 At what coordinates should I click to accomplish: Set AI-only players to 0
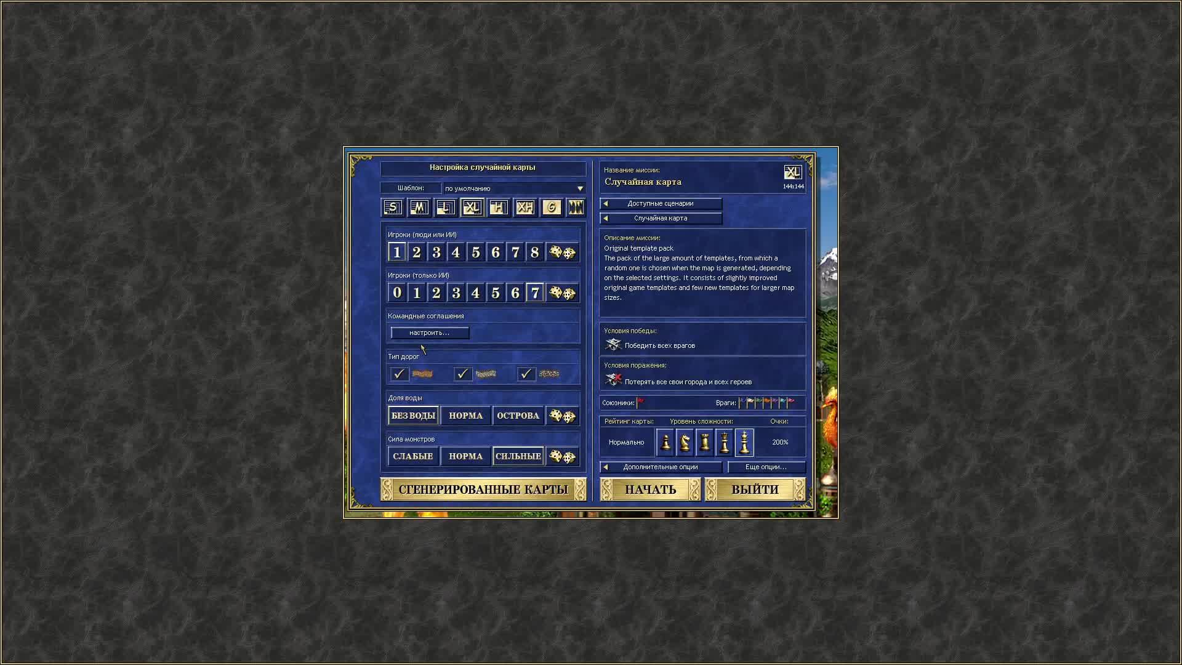[x=397, y=293]
